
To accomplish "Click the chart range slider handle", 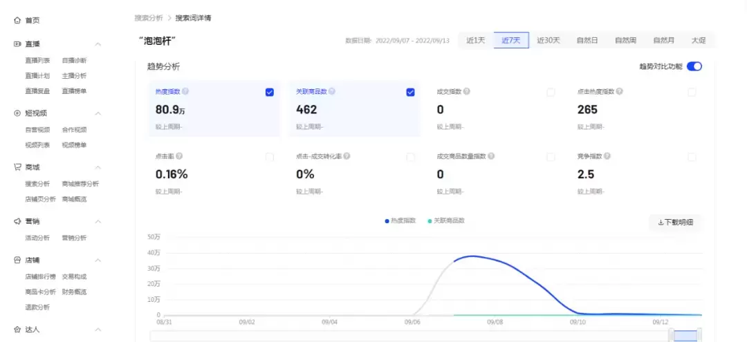I will coord(671,336).
